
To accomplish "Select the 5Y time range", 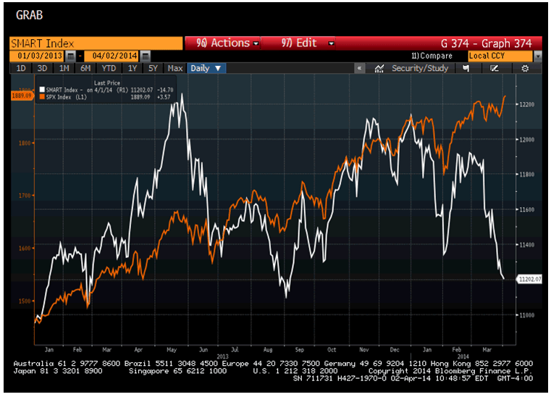I will click(x=153, y=68).
